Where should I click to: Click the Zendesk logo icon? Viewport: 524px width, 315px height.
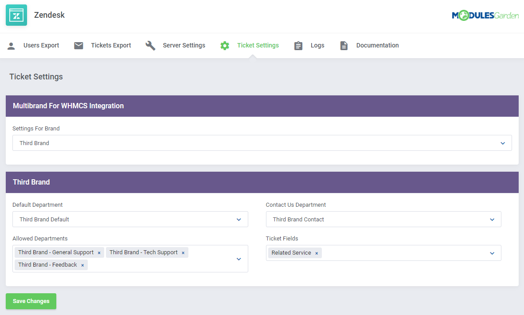pyautogui.click(x=16, y=15)
